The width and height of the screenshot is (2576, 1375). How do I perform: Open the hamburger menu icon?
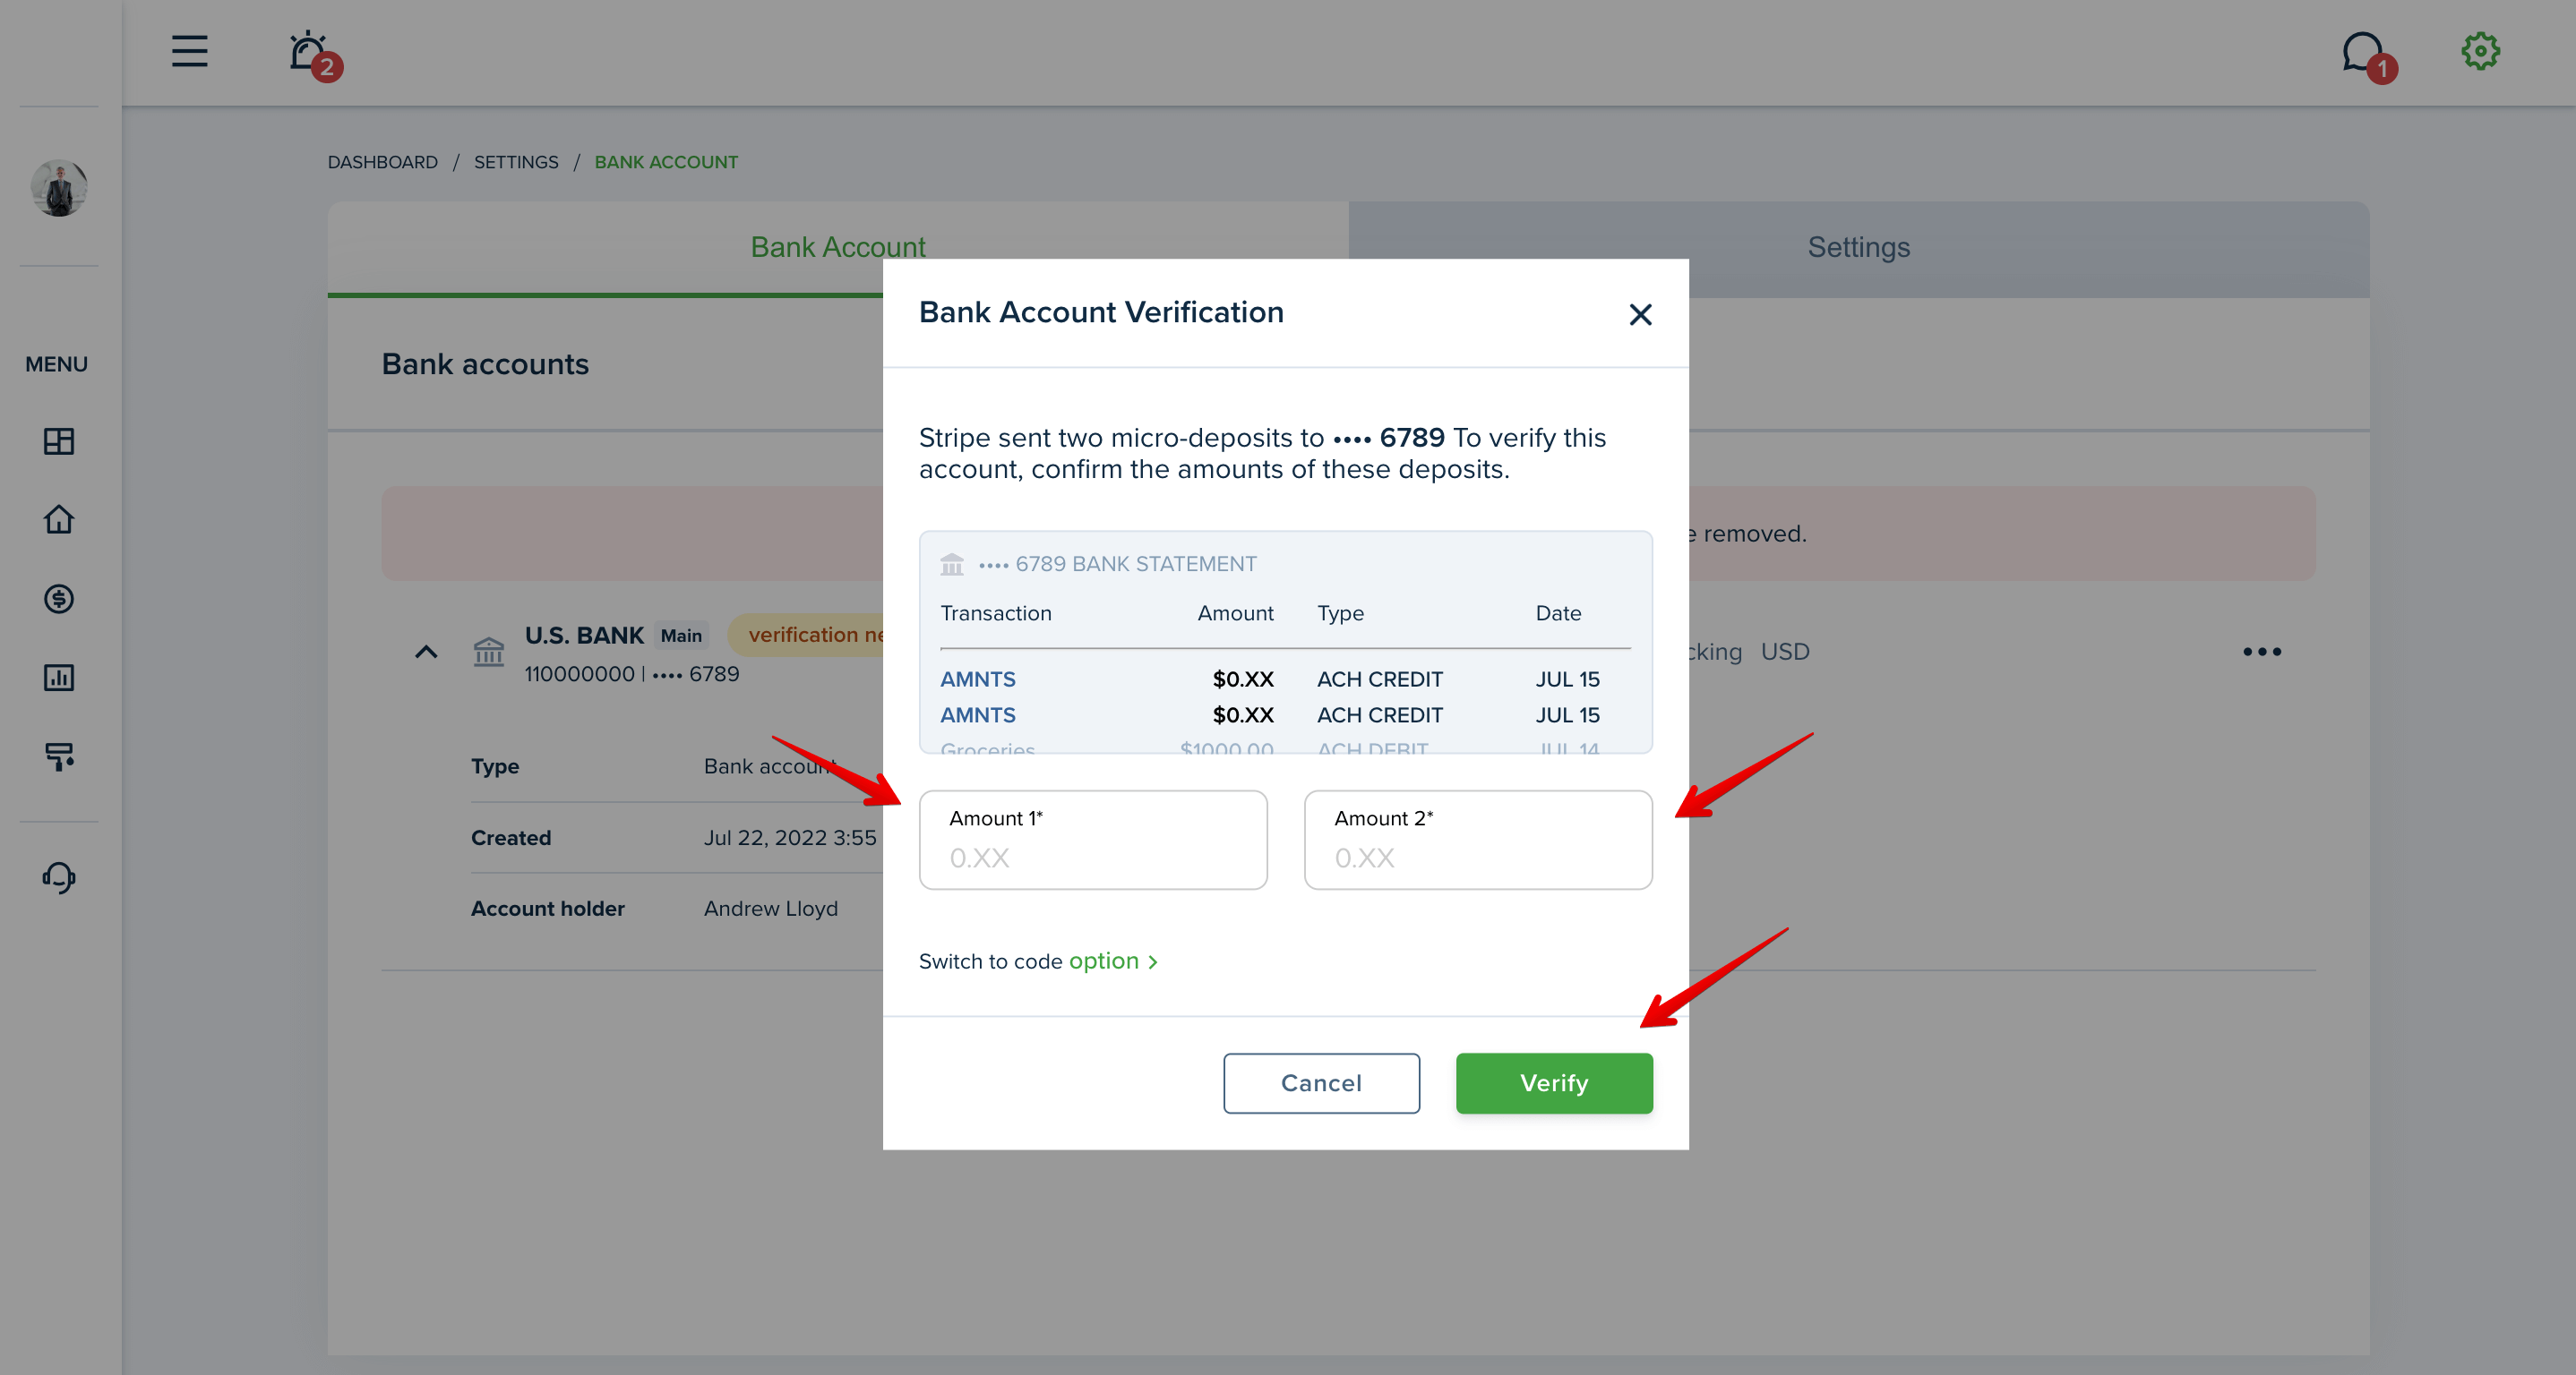coord(189,51)
